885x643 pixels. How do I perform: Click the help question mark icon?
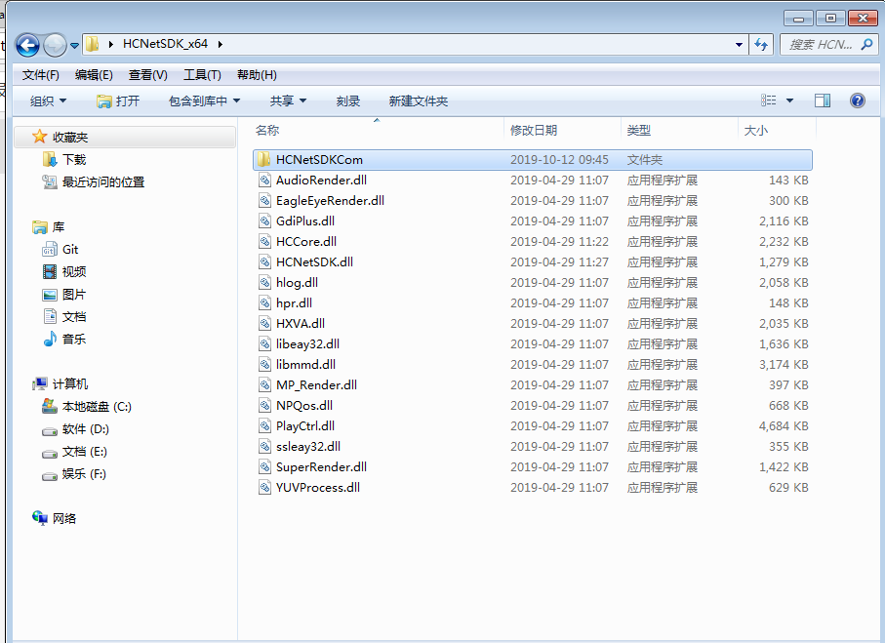(x=856, y=100)
